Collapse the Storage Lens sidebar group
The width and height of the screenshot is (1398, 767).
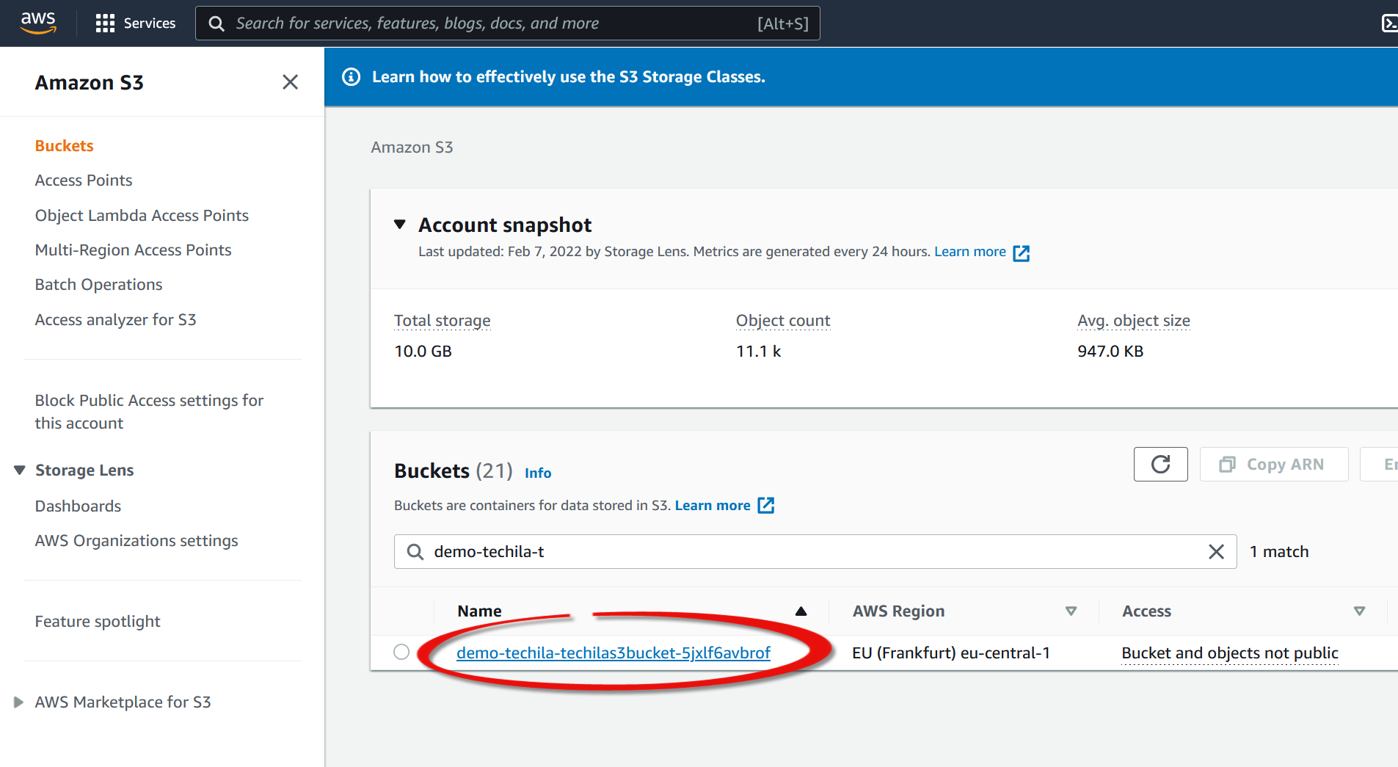point(20,470)
